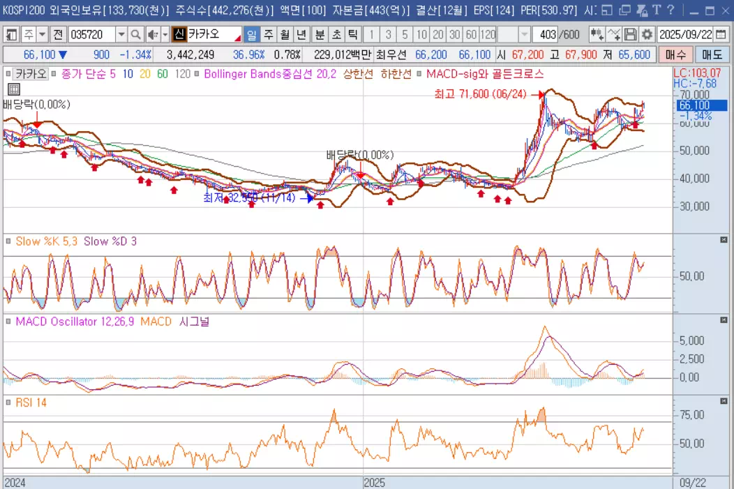Screen dimensions: 734x489
Task: Select interval 1 button
Action: point(372,35)
